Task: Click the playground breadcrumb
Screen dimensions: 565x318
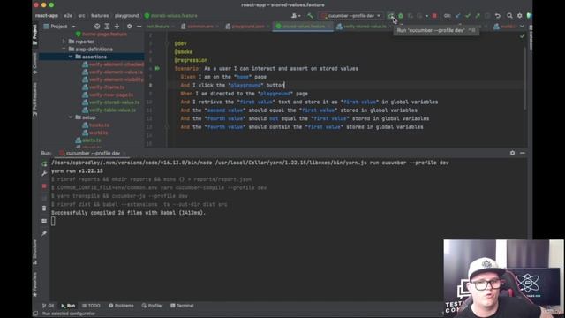Action: coord(126,16)
